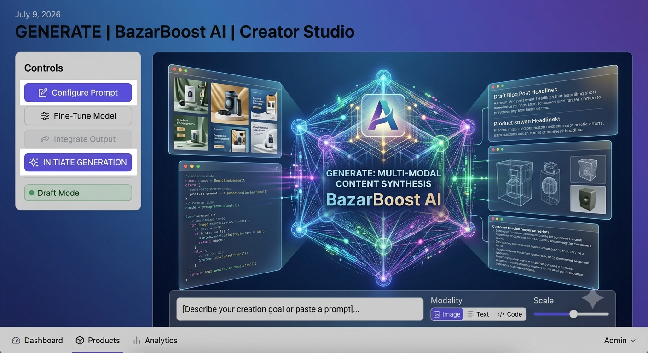Select the Image modality option
The image size is (648, 353).
[x=447, y=314]
